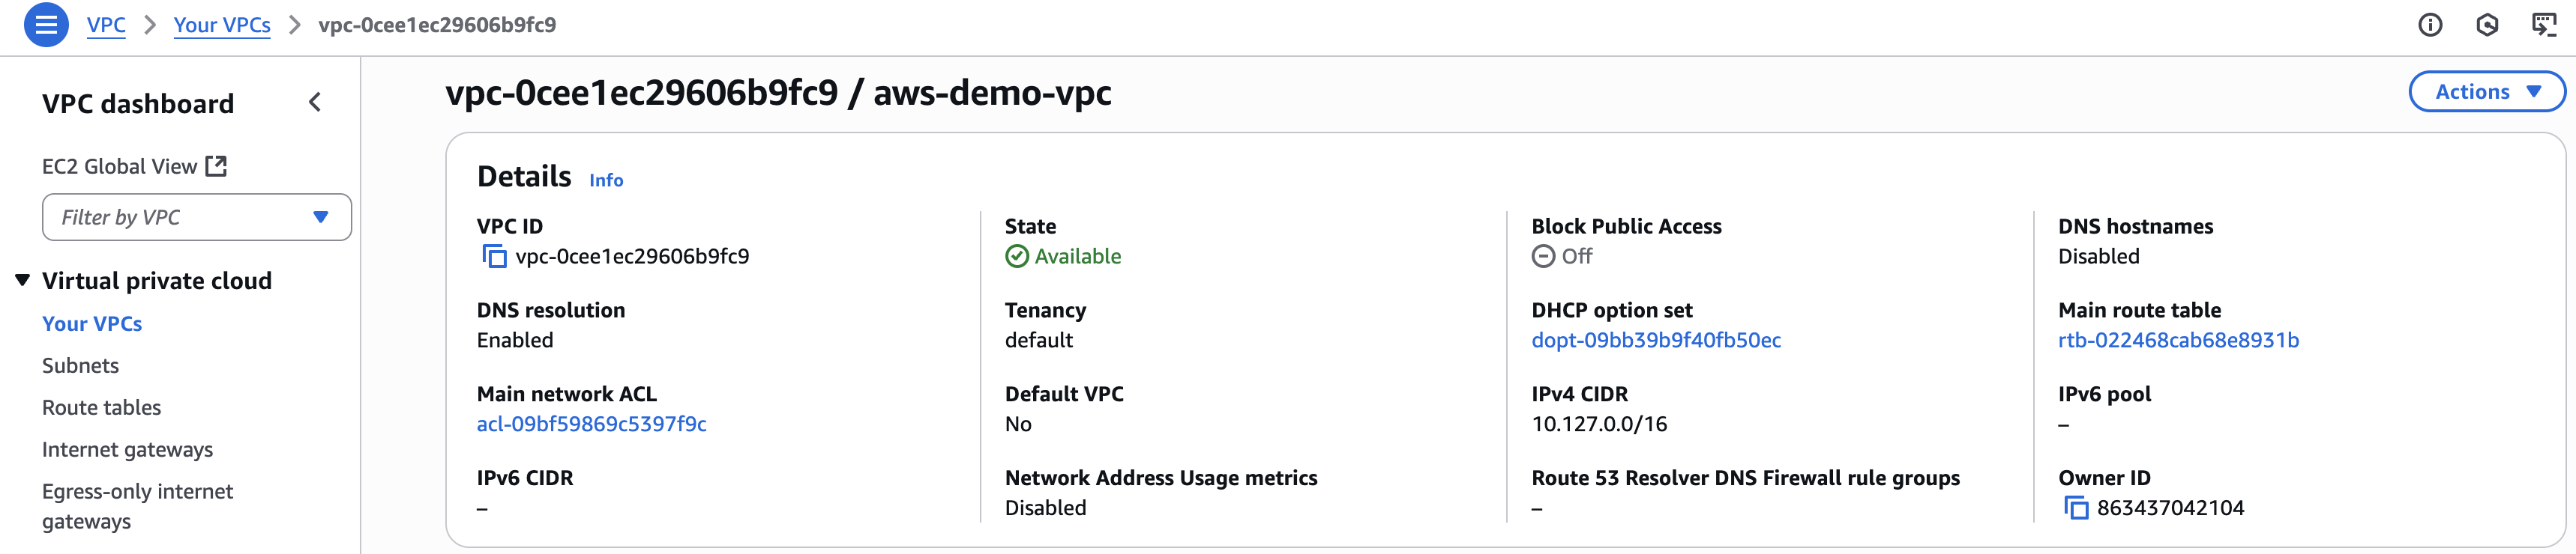Click the IPv4 CIDR value 10.127.0.0/16
This screenshot has width=2576, height=554.
[x=1599, y=424]
